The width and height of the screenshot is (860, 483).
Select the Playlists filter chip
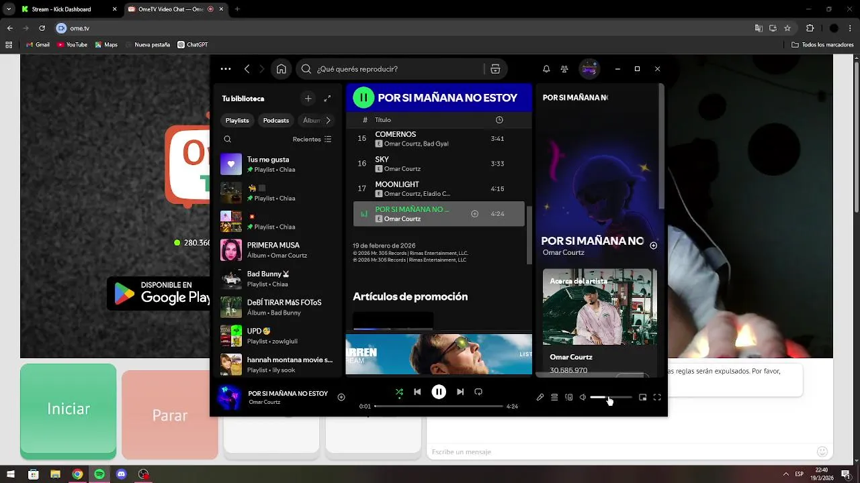(x=237, y=120)
